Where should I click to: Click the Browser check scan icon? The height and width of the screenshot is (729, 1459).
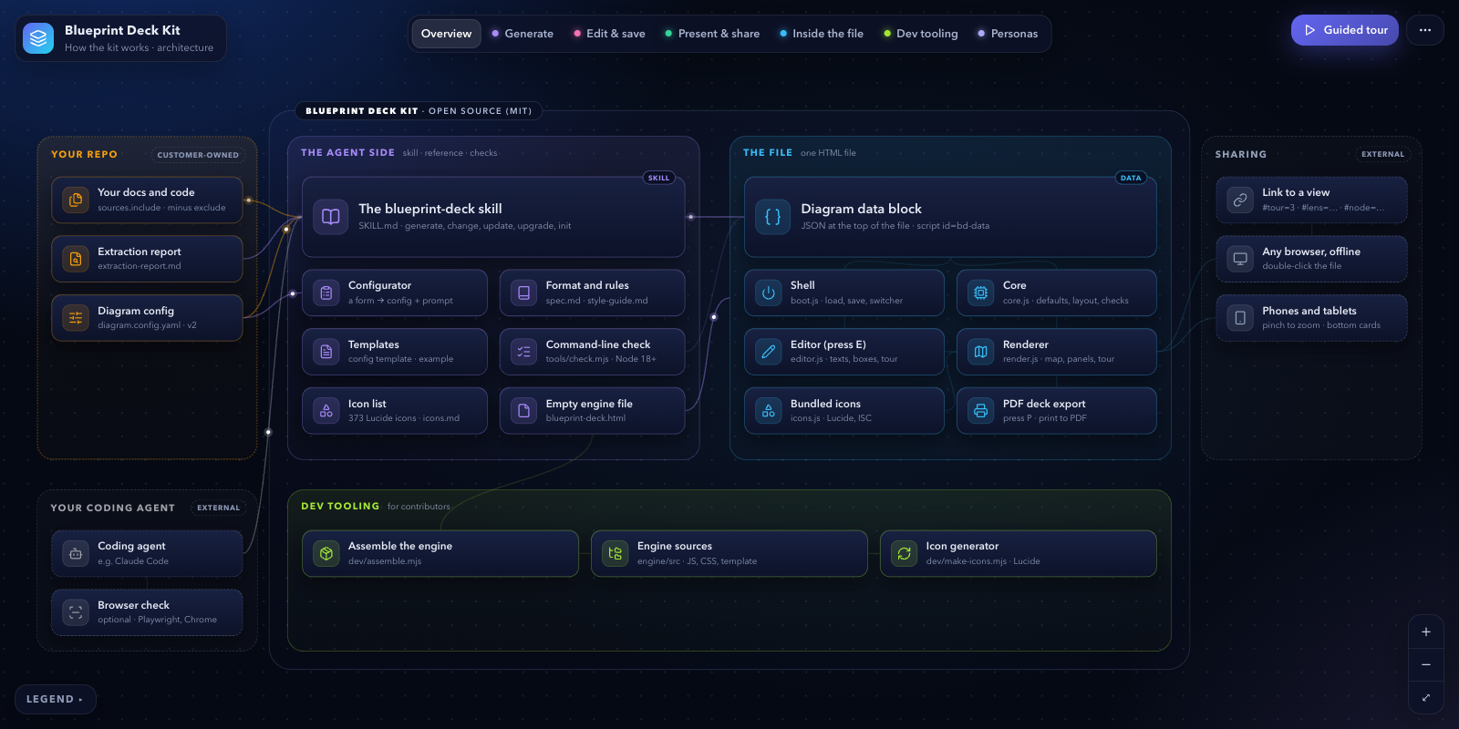[x=76, y=612]
